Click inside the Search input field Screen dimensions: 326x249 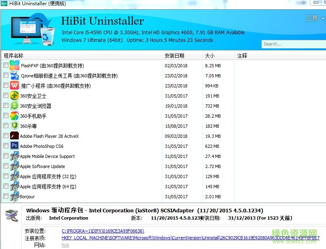(294, 44)
